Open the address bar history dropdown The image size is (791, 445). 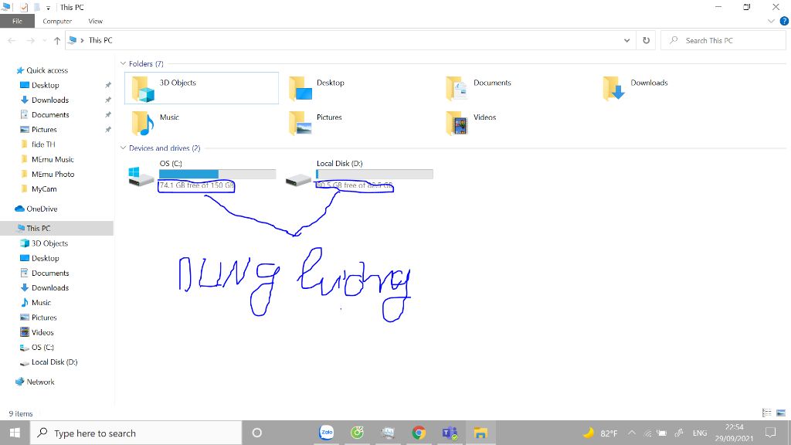pyautogui.click(x=626, y=40)
